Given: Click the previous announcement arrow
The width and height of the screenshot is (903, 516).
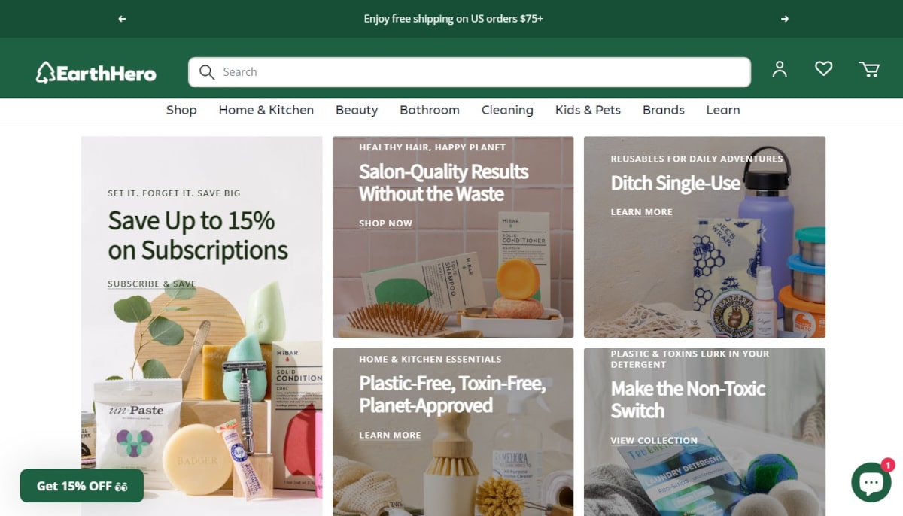Looking at the screenshot, I should (x=122, y=19).
